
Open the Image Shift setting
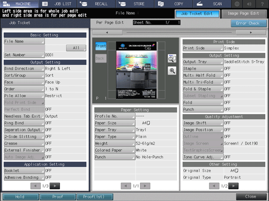tap(203, 123)
